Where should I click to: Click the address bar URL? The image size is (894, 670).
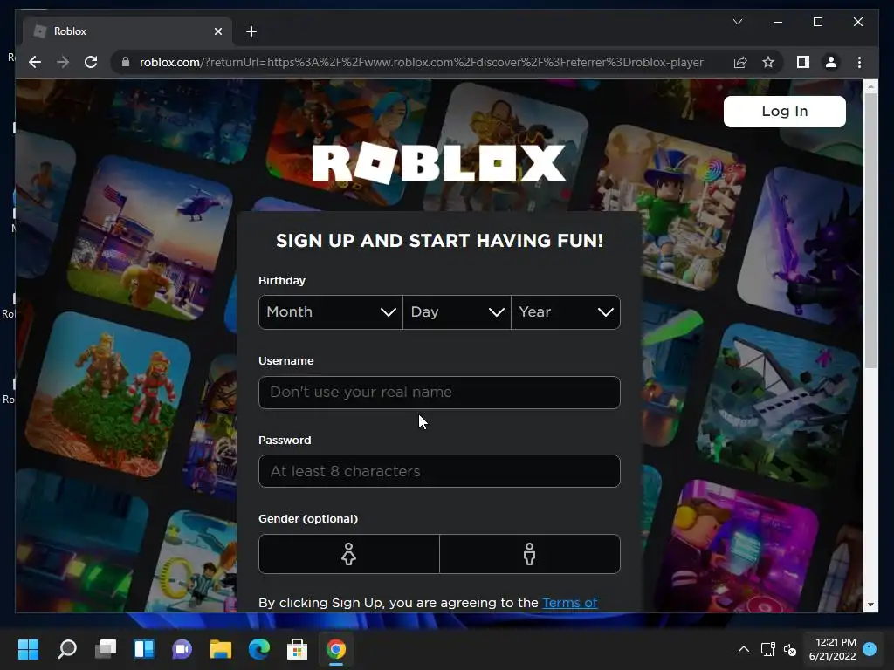422,62
